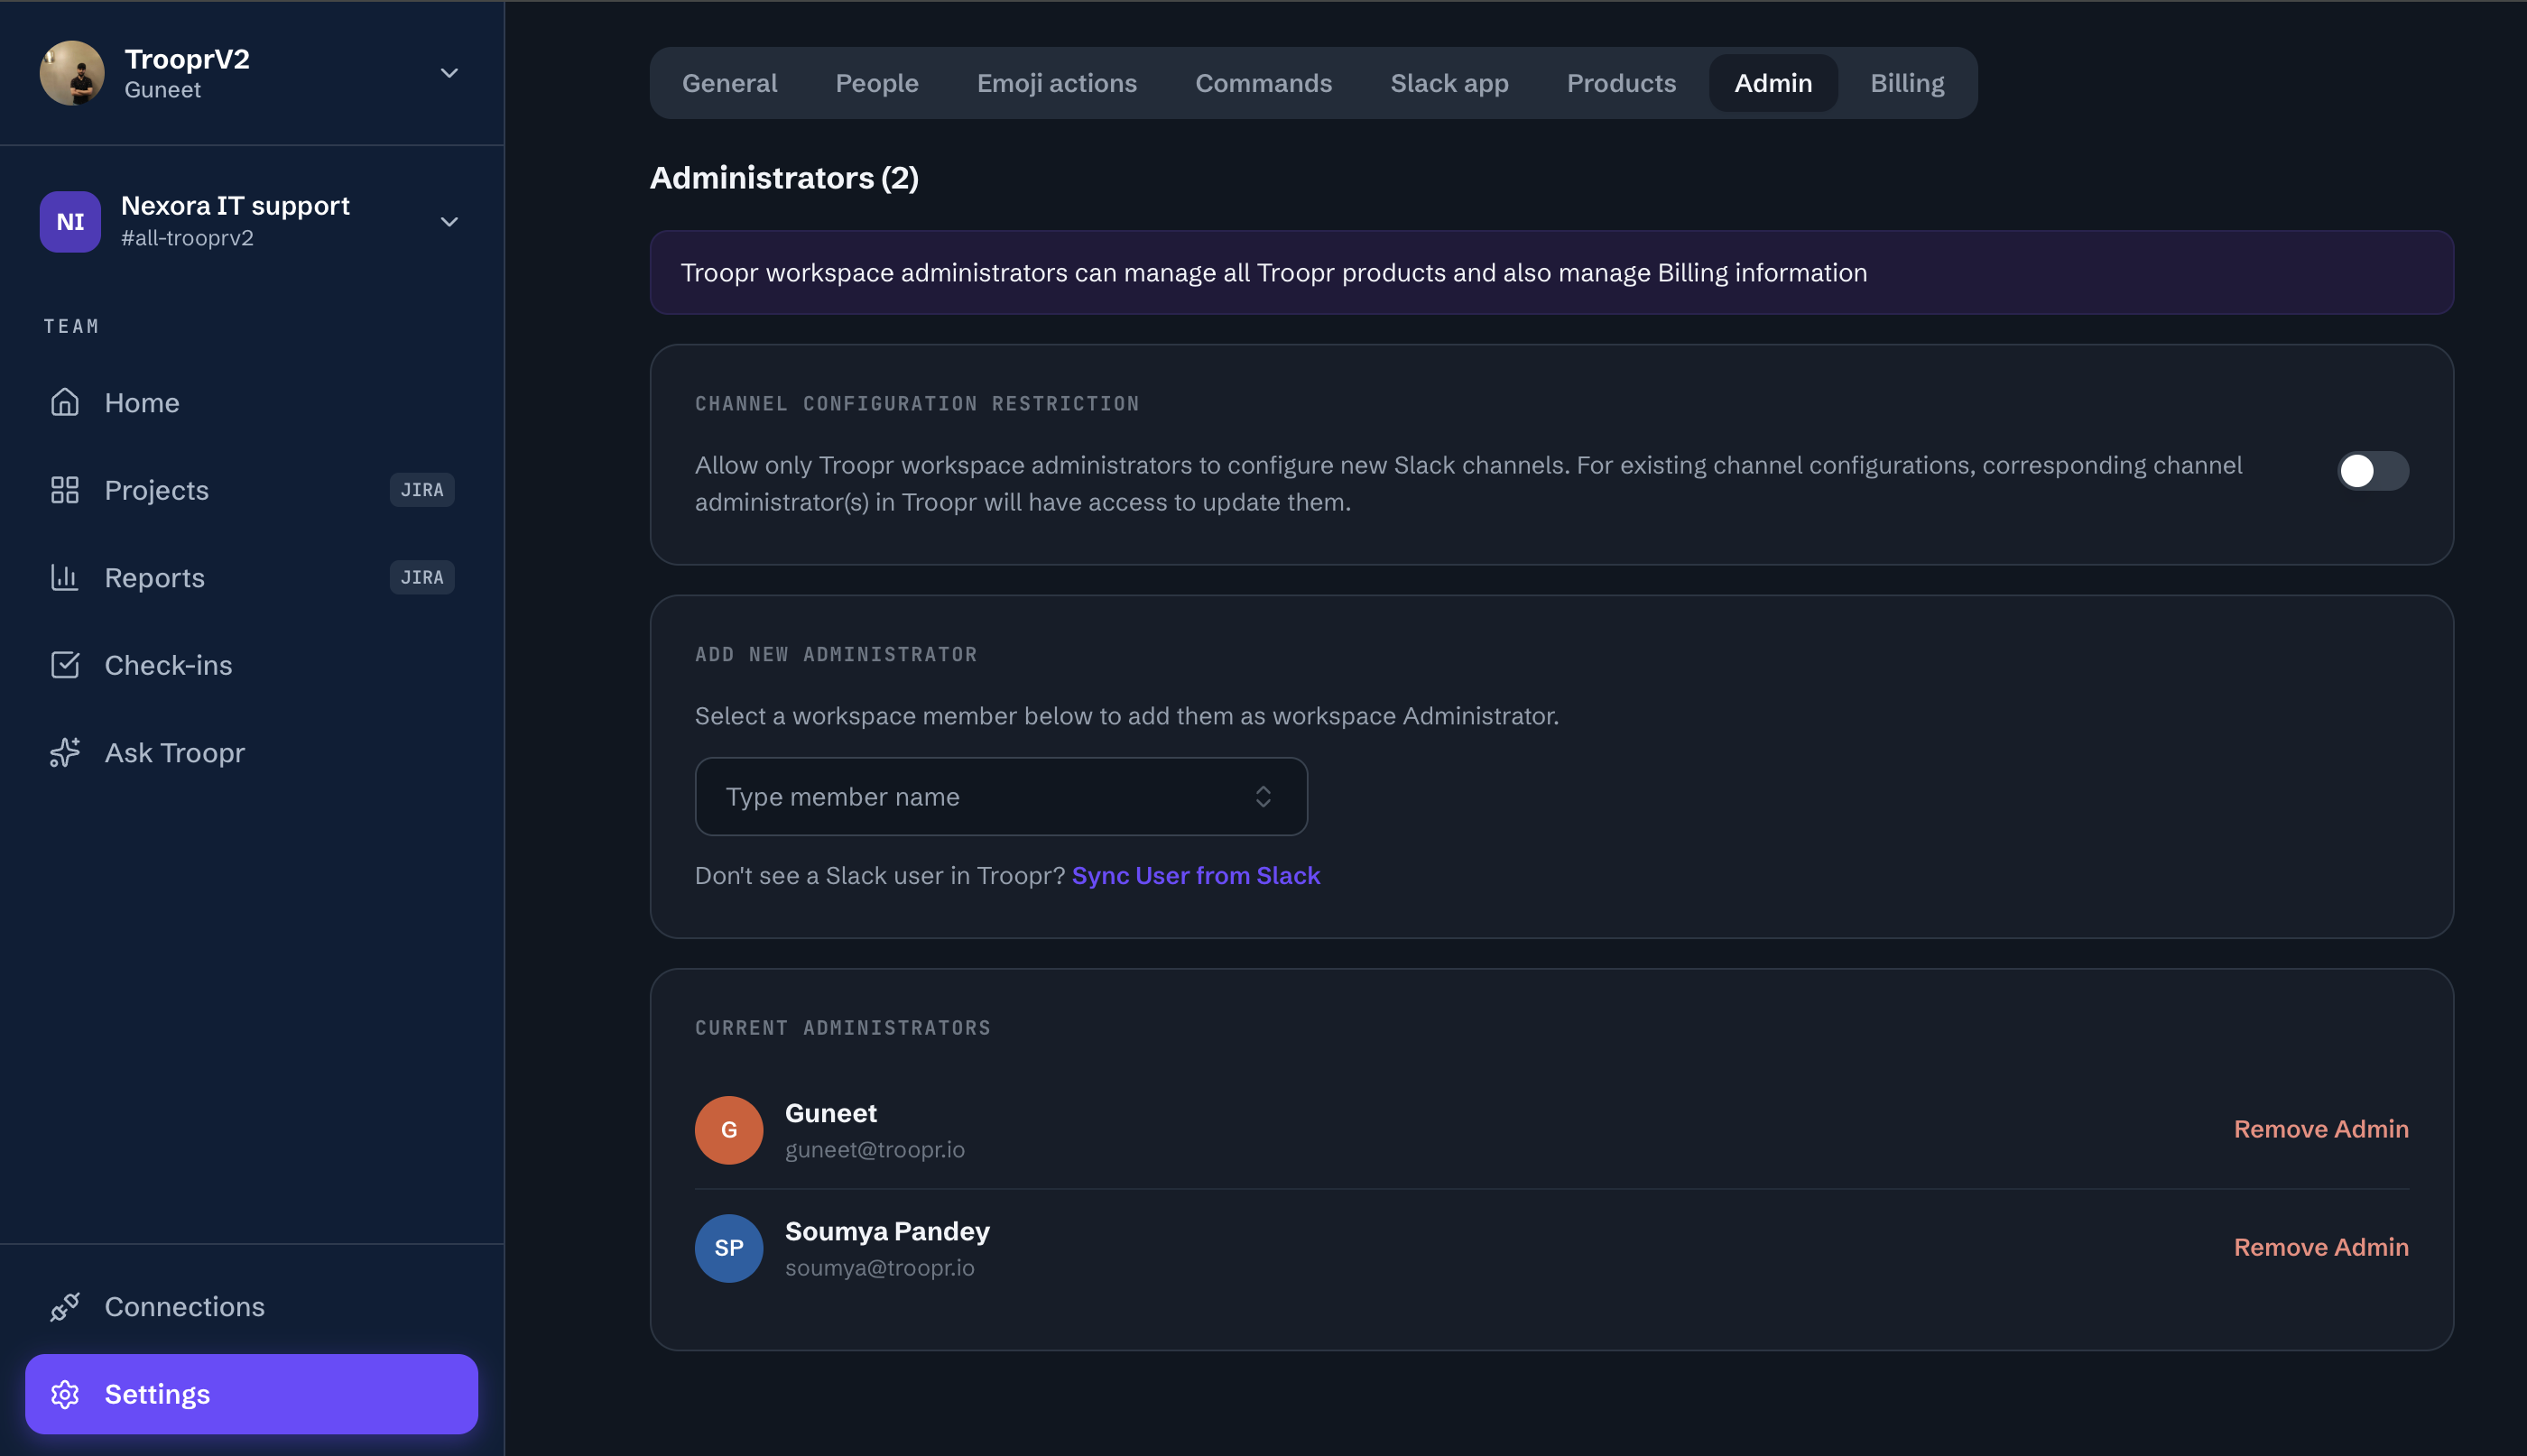Image resolution: width=2527 pixels, height=1456 pixels.
Task: Go to Check-ins in sidebar
Action: [251, 665]
